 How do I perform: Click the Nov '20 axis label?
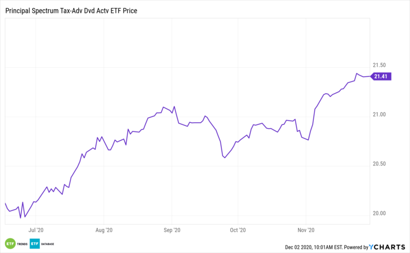tap(307, 231)
